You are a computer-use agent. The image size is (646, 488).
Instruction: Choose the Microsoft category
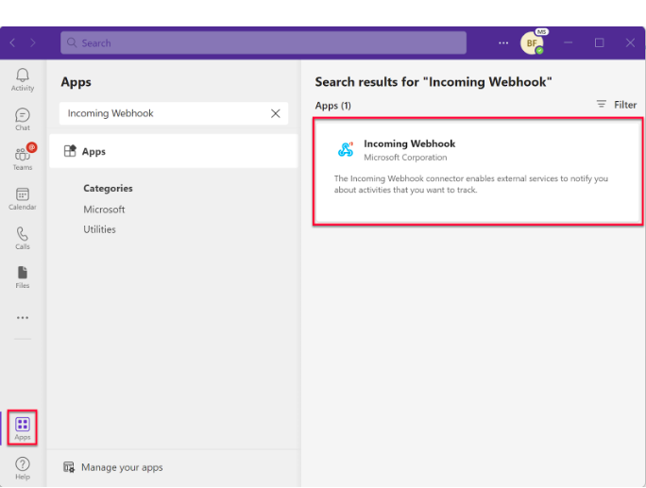tap(104, 210)
